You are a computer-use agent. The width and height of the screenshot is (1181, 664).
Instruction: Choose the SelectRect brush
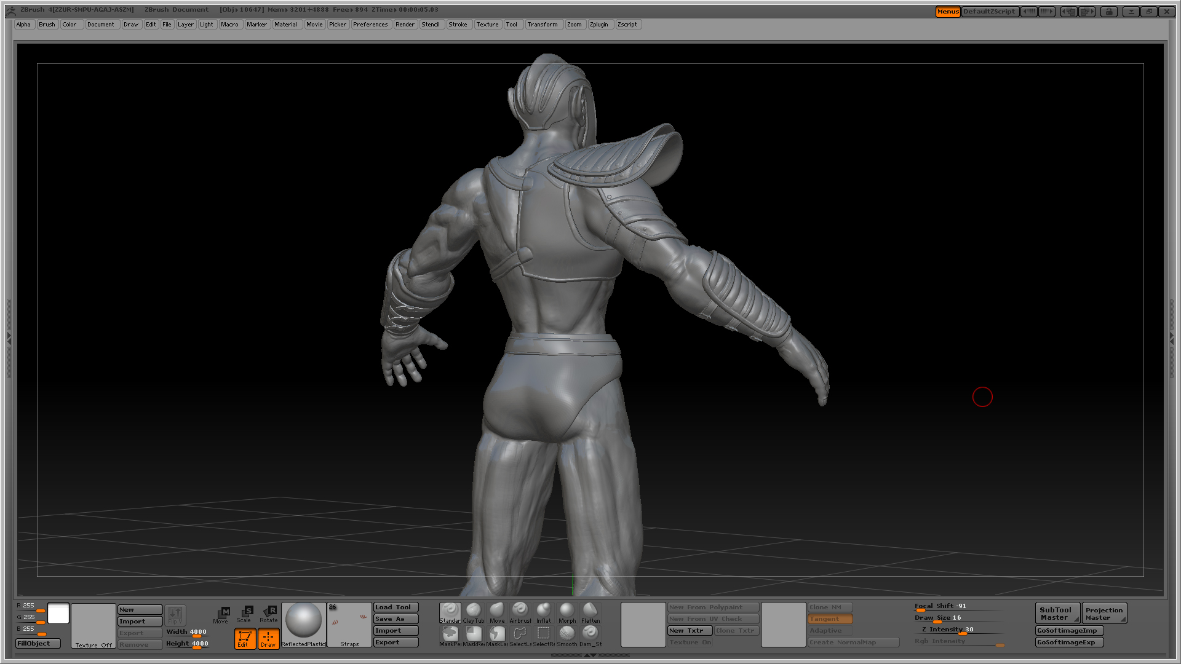(x=543, y=636)
